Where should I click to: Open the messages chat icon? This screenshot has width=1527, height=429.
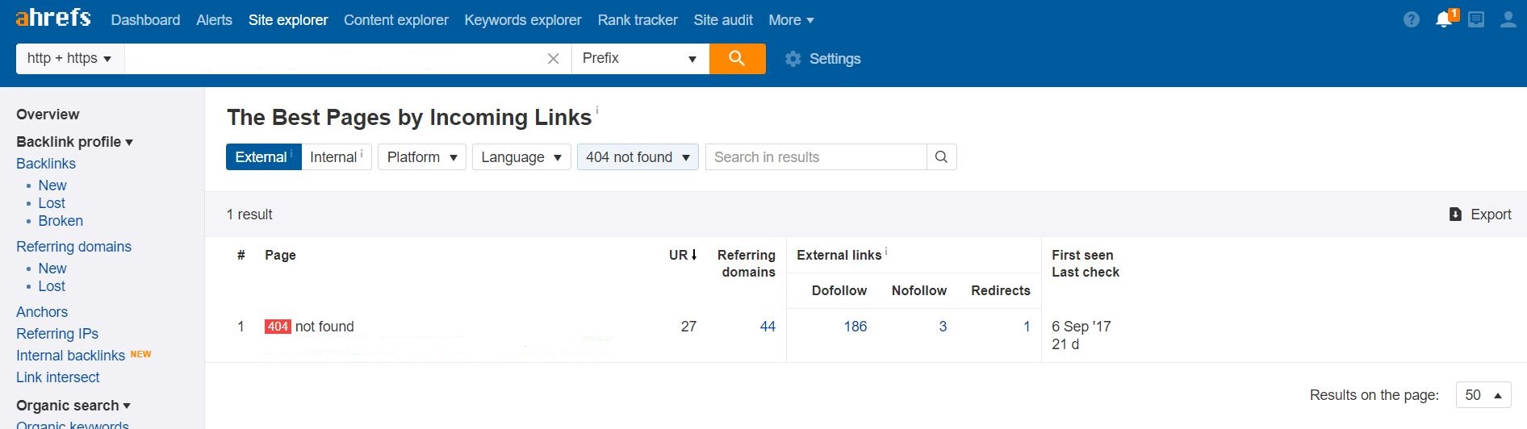[x=1476, y=20]
